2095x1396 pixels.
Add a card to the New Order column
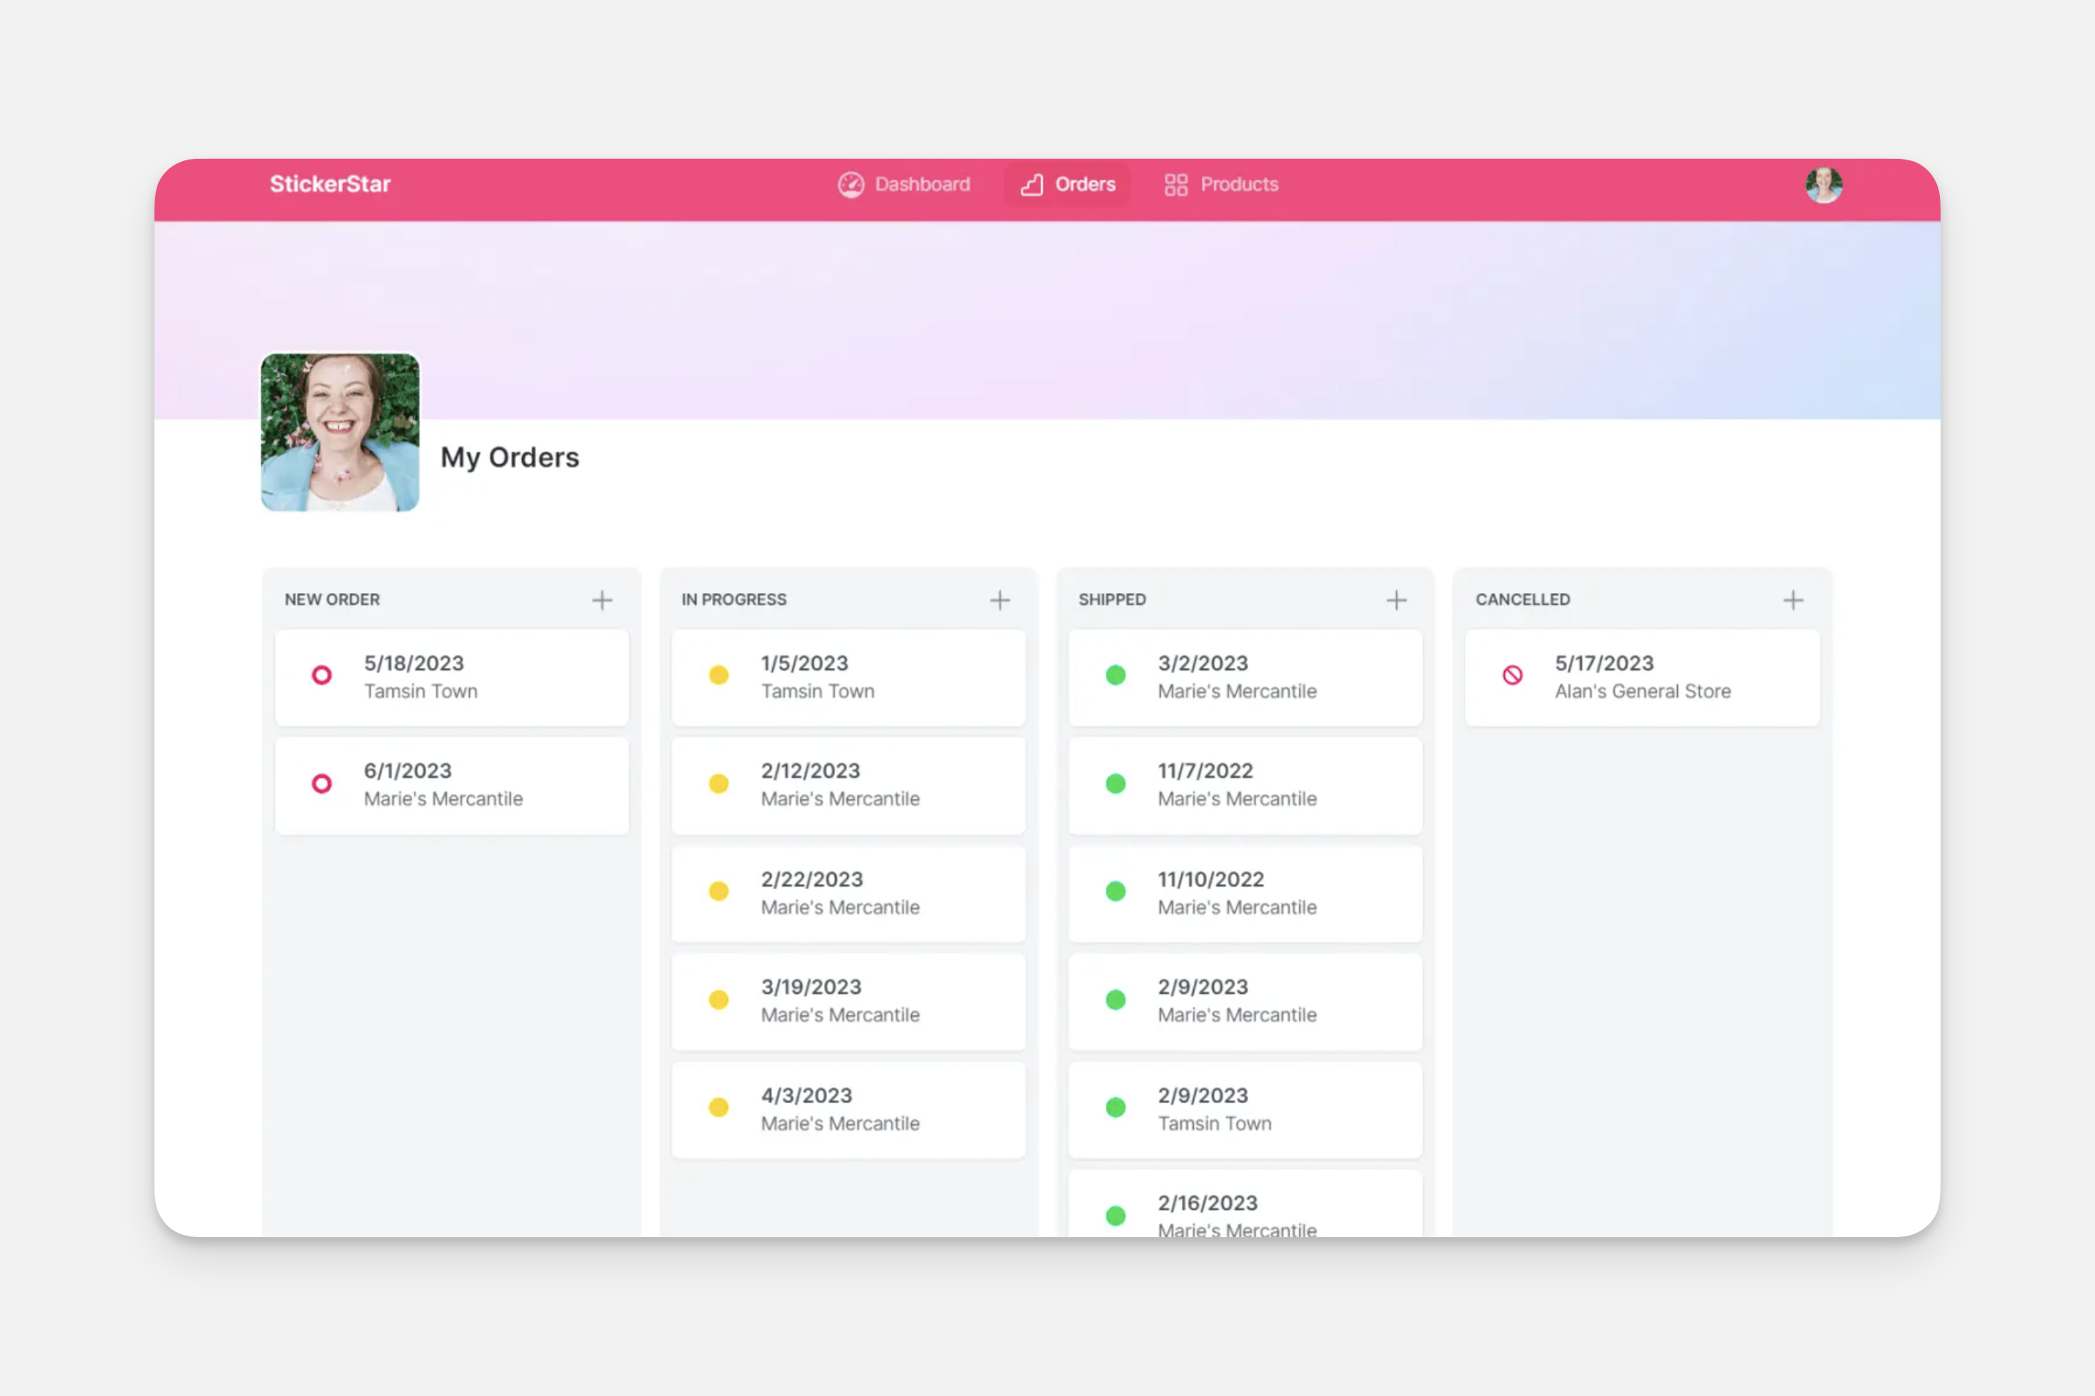(x=602, y=600)
